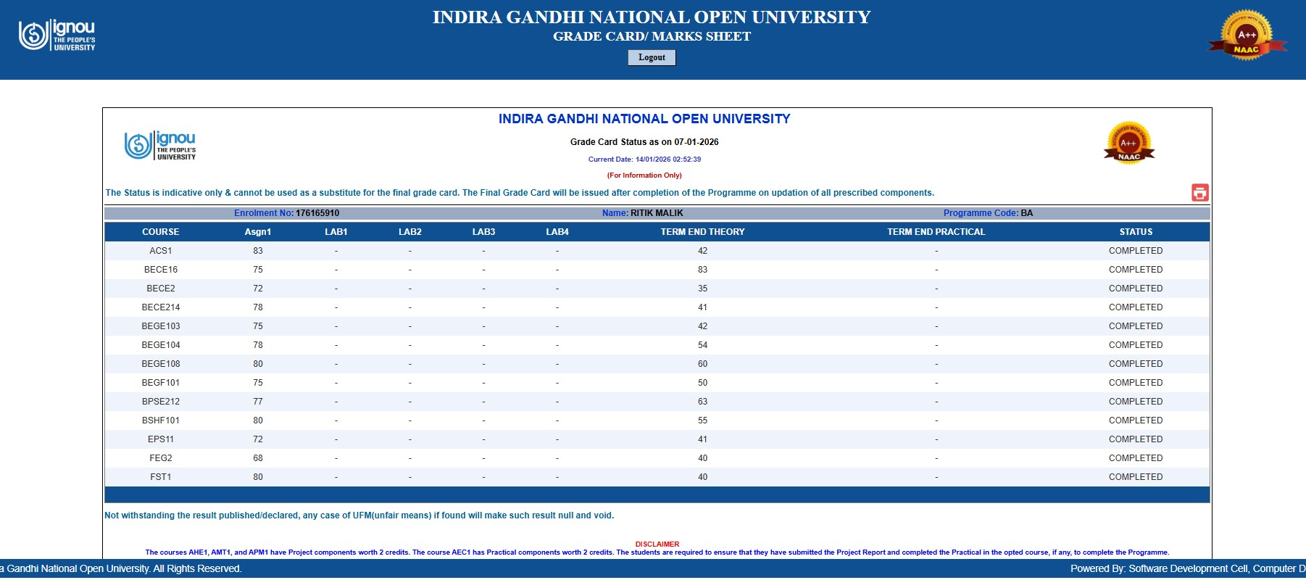Image resolution: width=1306 pixels, height=580 pixels.
Task: Click the BEGE108 term end theory mark 60
Action: coord(703,364)
